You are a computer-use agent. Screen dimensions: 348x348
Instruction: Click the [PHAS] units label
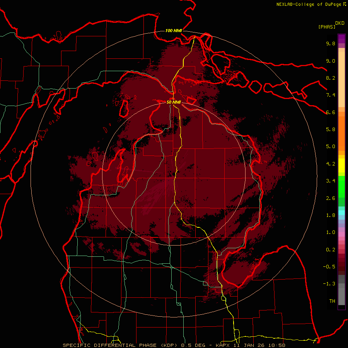[327, 27]
